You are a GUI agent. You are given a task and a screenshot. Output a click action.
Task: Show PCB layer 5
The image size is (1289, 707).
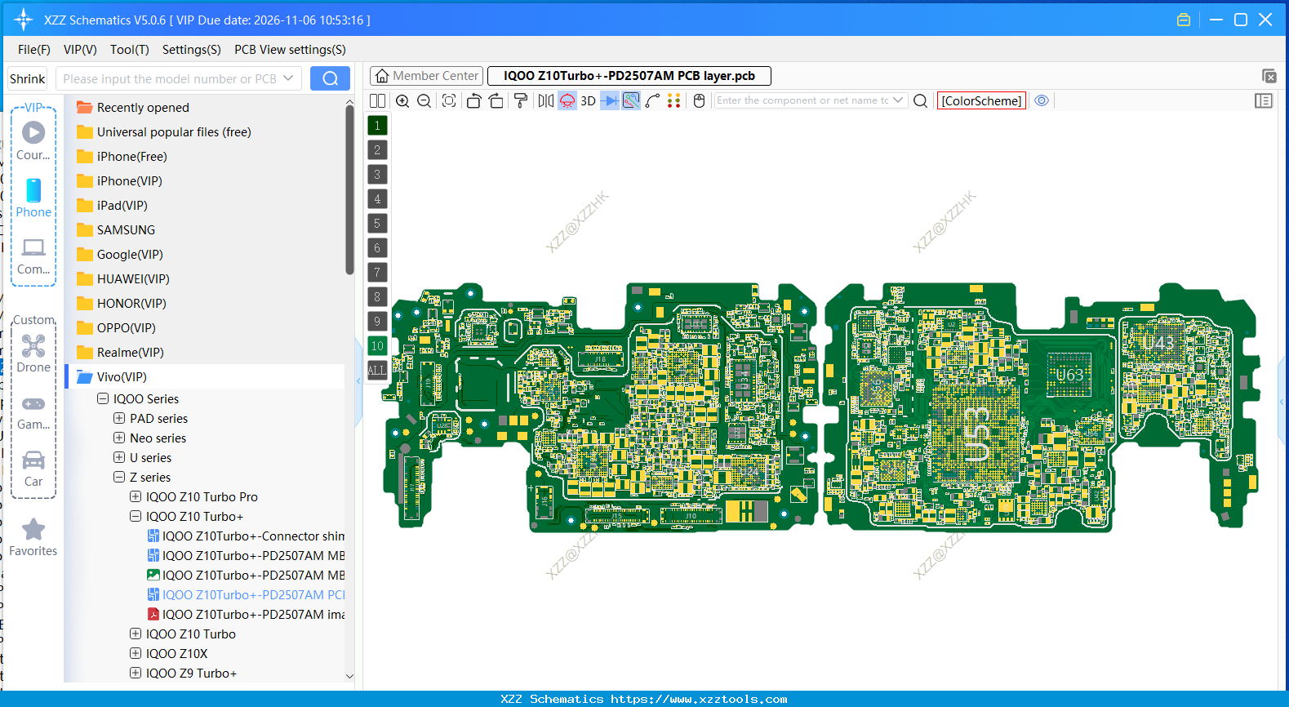click(x=377, y=223)
